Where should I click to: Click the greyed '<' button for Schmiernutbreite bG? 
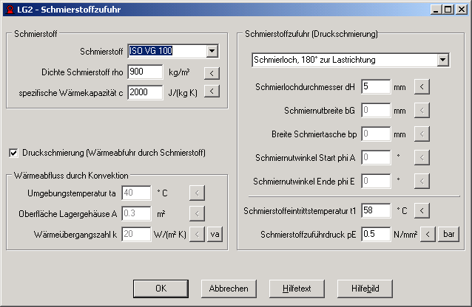[422, 110]
